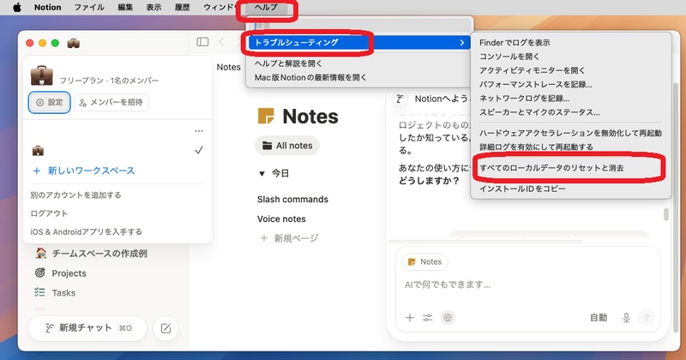Click the back navigation arrow

(221, 41)
